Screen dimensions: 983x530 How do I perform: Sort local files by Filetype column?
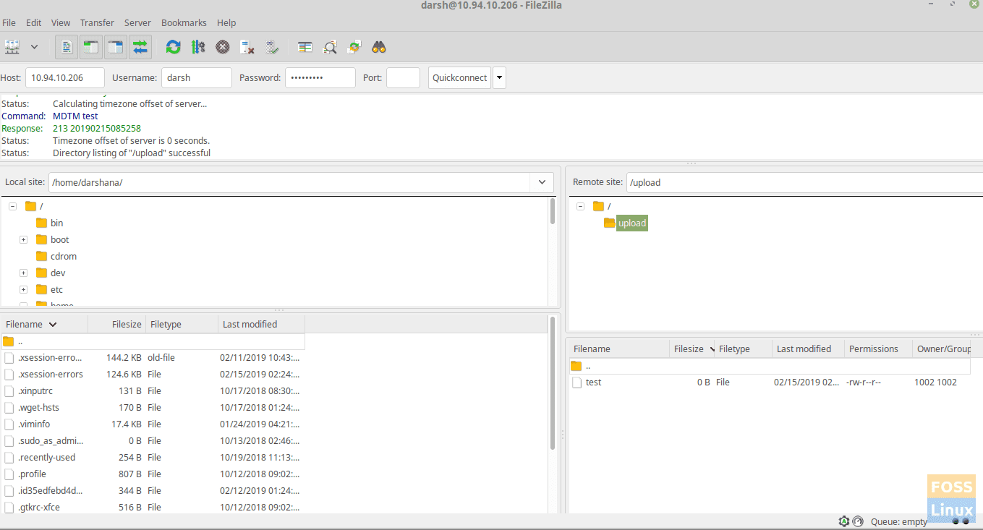(182, 324)
